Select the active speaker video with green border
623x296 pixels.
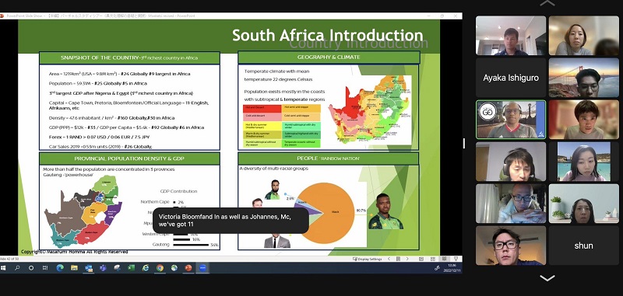click(x=511, y=120)
